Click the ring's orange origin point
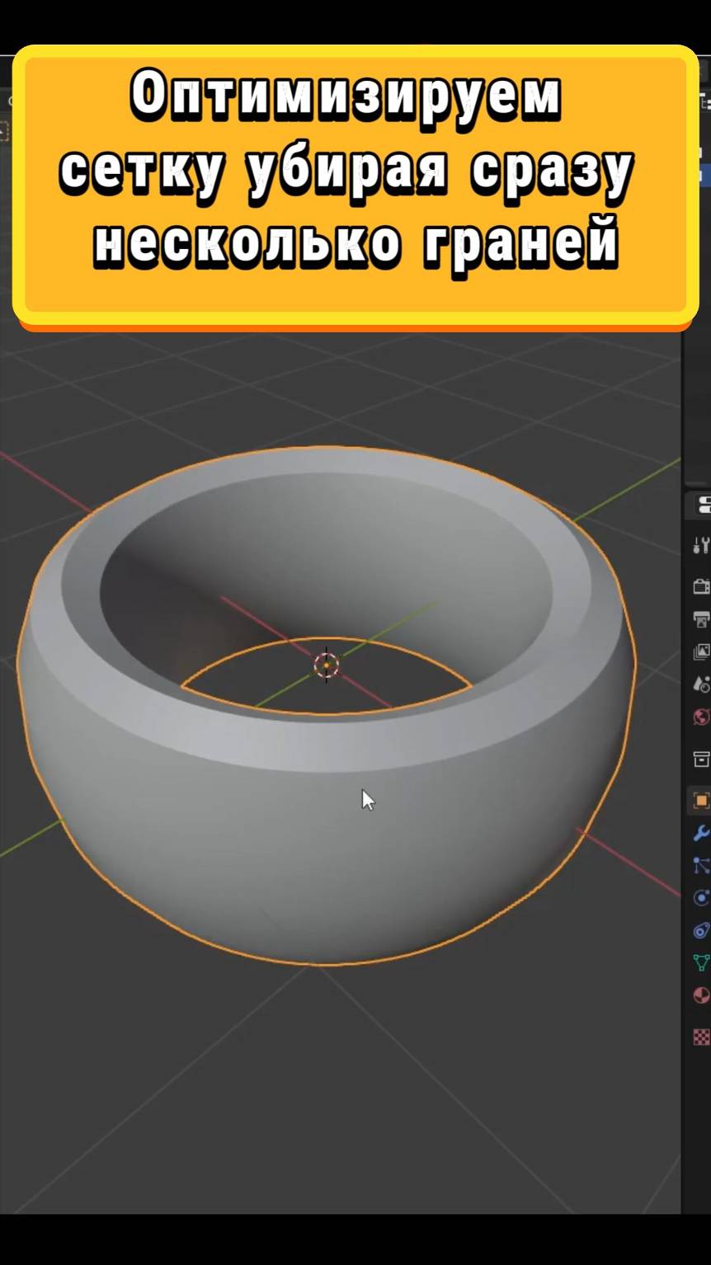 coord(327,665)
